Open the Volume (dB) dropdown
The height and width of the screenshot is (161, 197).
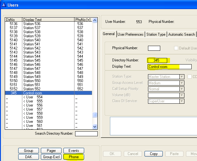[x=182, y=95]
